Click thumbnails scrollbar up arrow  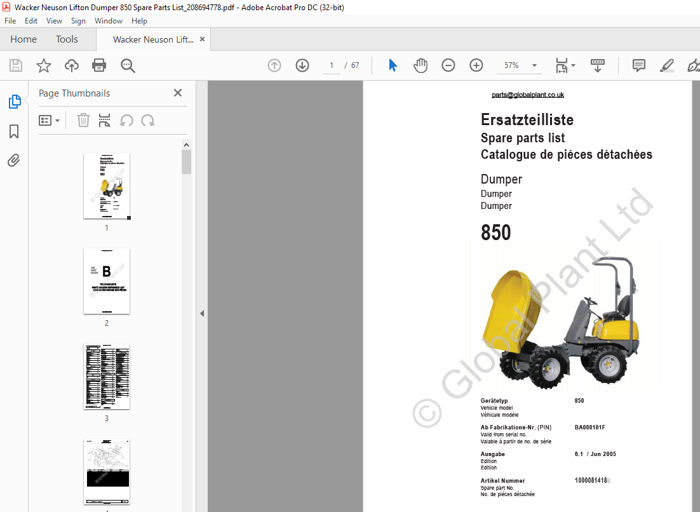[187, 145]
